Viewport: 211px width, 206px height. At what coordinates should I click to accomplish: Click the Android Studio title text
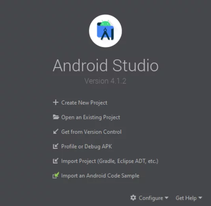click(105, 65)
